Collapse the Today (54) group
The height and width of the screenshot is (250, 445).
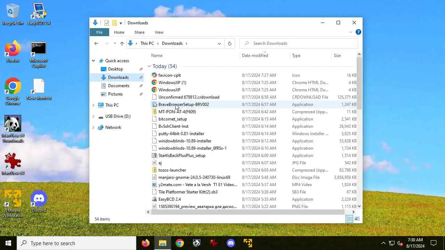pos(149,66)
